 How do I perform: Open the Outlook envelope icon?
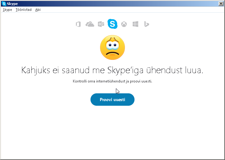(101, 24)
